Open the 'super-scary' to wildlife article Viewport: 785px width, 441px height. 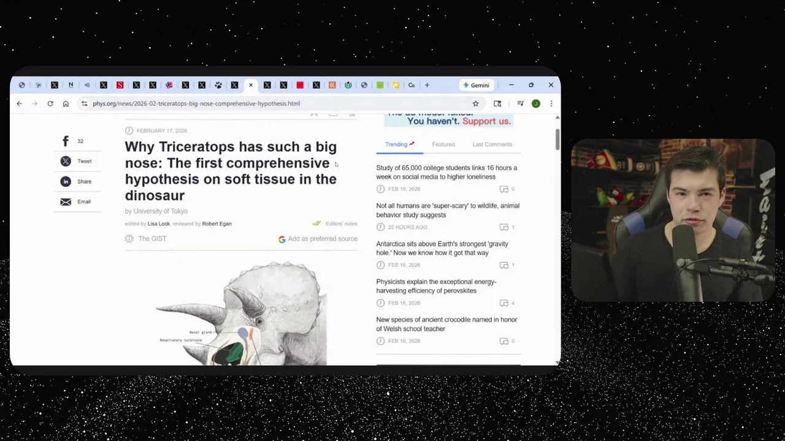click(x=448, y=210)
